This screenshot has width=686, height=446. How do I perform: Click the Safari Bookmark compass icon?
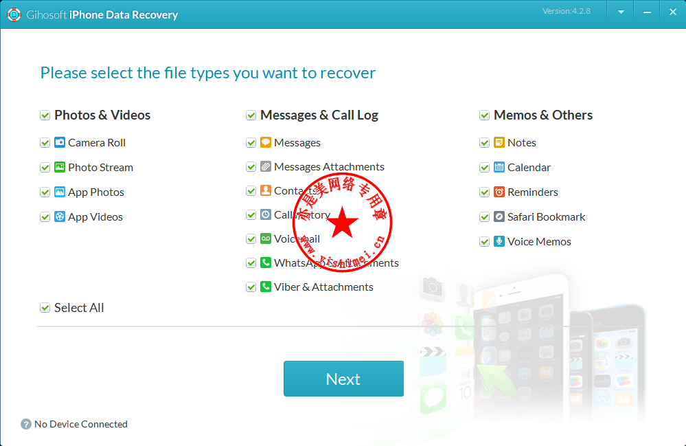(499, 216)
